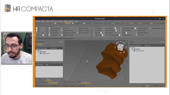Open the Janelas menu

pyautogui.click(x=71, y=21)
